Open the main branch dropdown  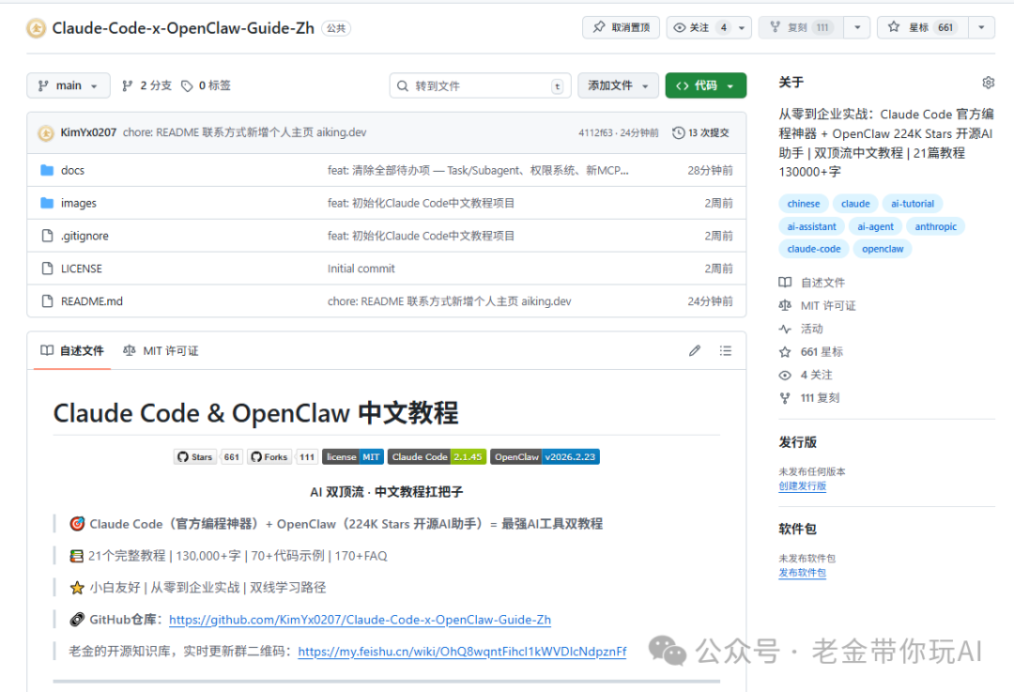coord(68,85)
